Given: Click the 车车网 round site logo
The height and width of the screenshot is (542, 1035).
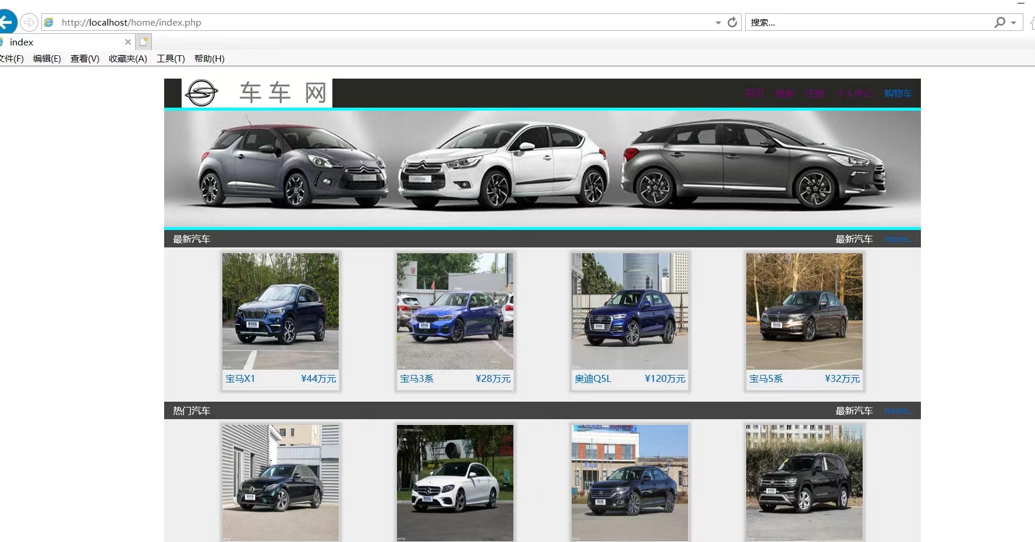Looking at the screenshot, I should pyautogui.click(x=201, y=93).
